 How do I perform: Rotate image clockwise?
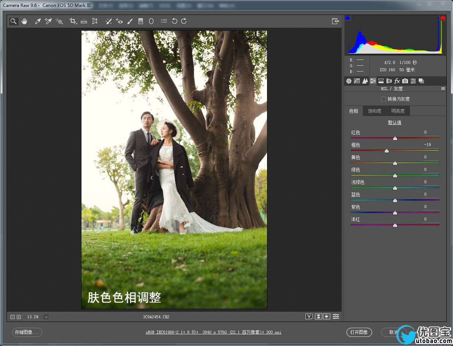coord(184,21)
